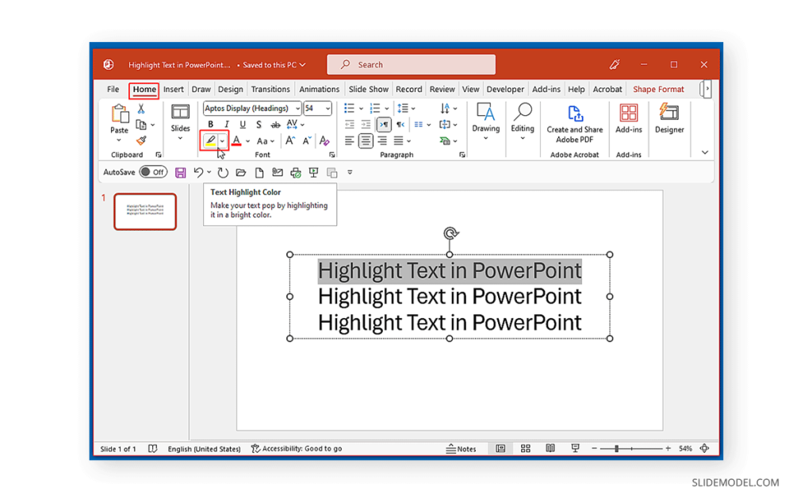Open the font size dropdown
812x503 pixels.
[328, 108]
